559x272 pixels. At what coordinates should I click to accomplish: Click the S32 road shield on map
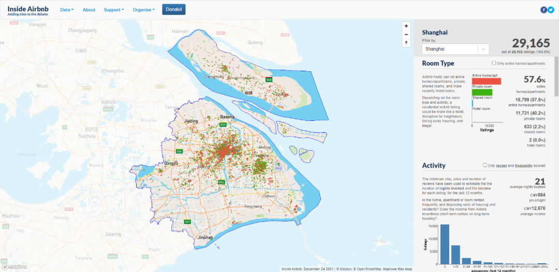click(x=222, y=182)
